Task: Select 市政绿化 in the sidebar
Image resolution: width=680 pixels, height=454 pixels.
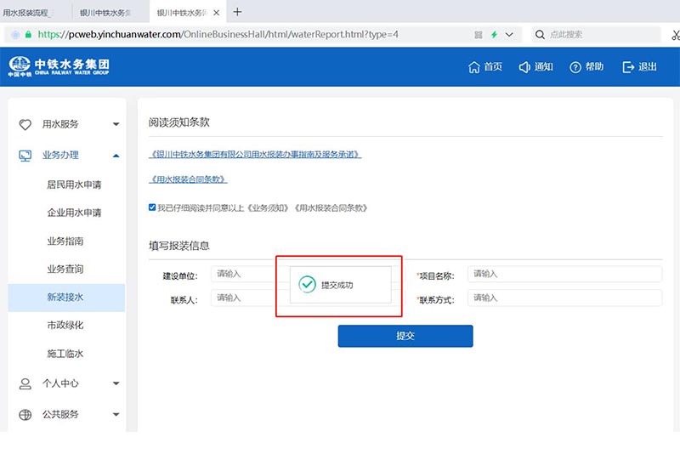Action: point(65,326)
